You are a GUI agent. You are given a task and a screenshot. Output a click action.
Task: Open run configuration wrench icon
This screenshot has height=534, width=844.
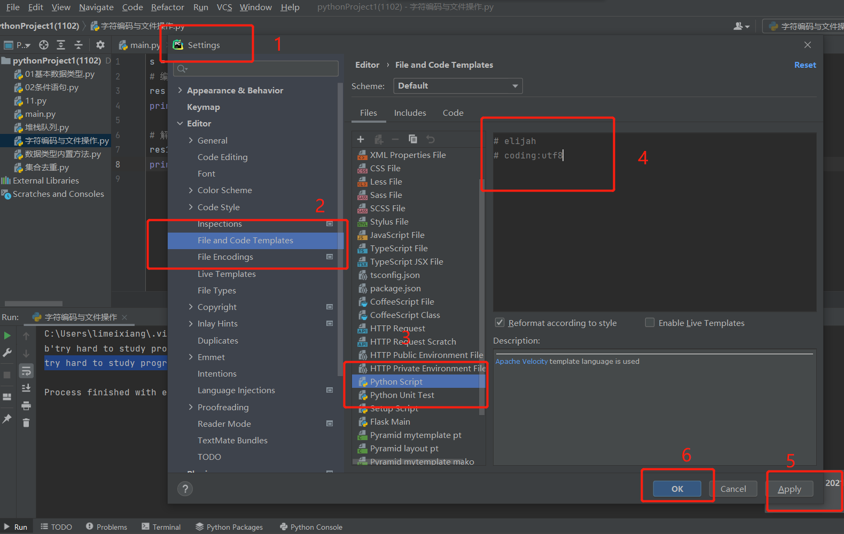[7, 353]
